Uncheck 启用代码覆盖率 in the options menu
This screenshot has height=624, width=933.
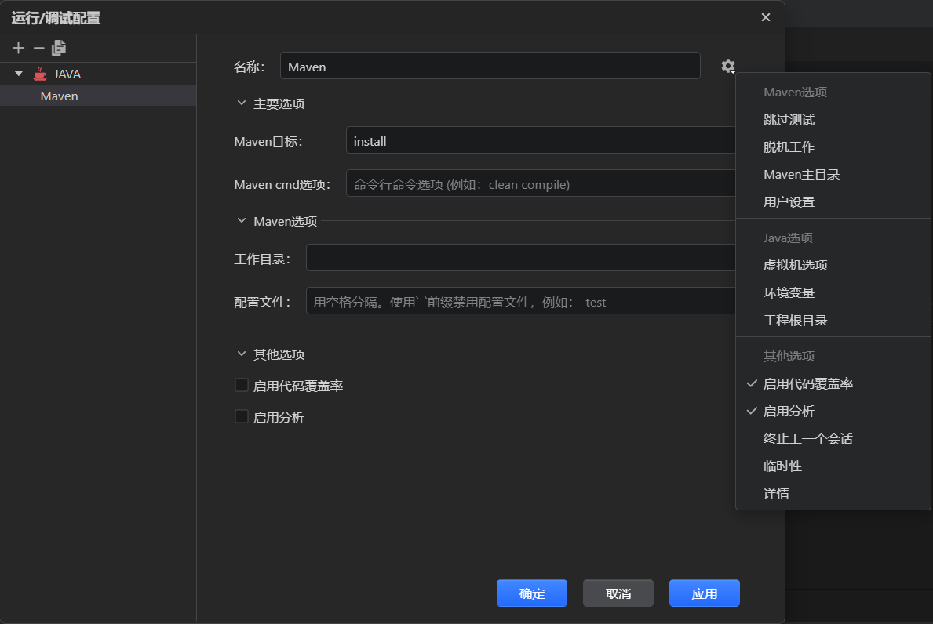(833, 383)
